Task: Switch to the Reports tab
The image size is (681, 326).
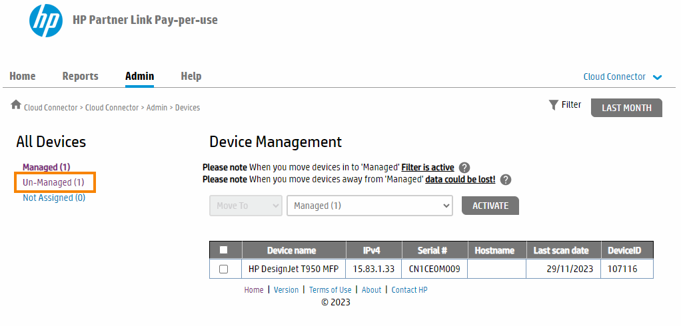Action: 80,77
